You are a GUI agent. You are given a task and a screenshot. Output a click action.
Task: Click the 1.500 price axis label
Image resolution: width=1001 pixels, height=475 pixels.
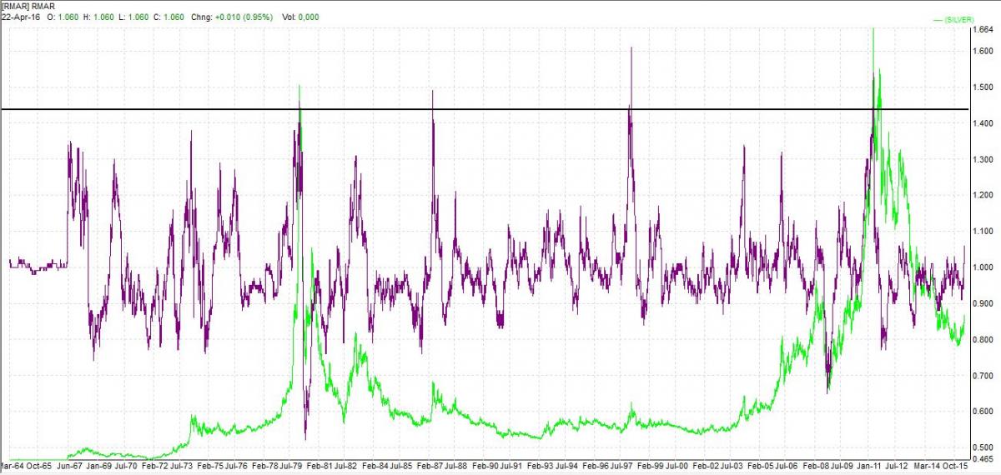(983, 87)
